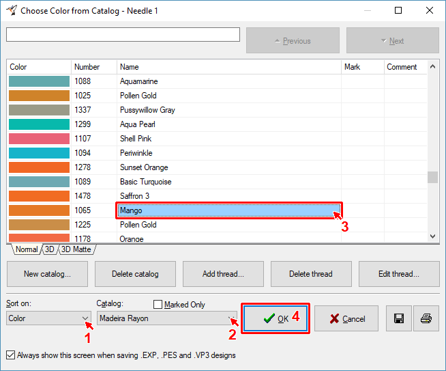
Task: Select Aquamarine 1088 color swatch
Action: coord(39,81)
